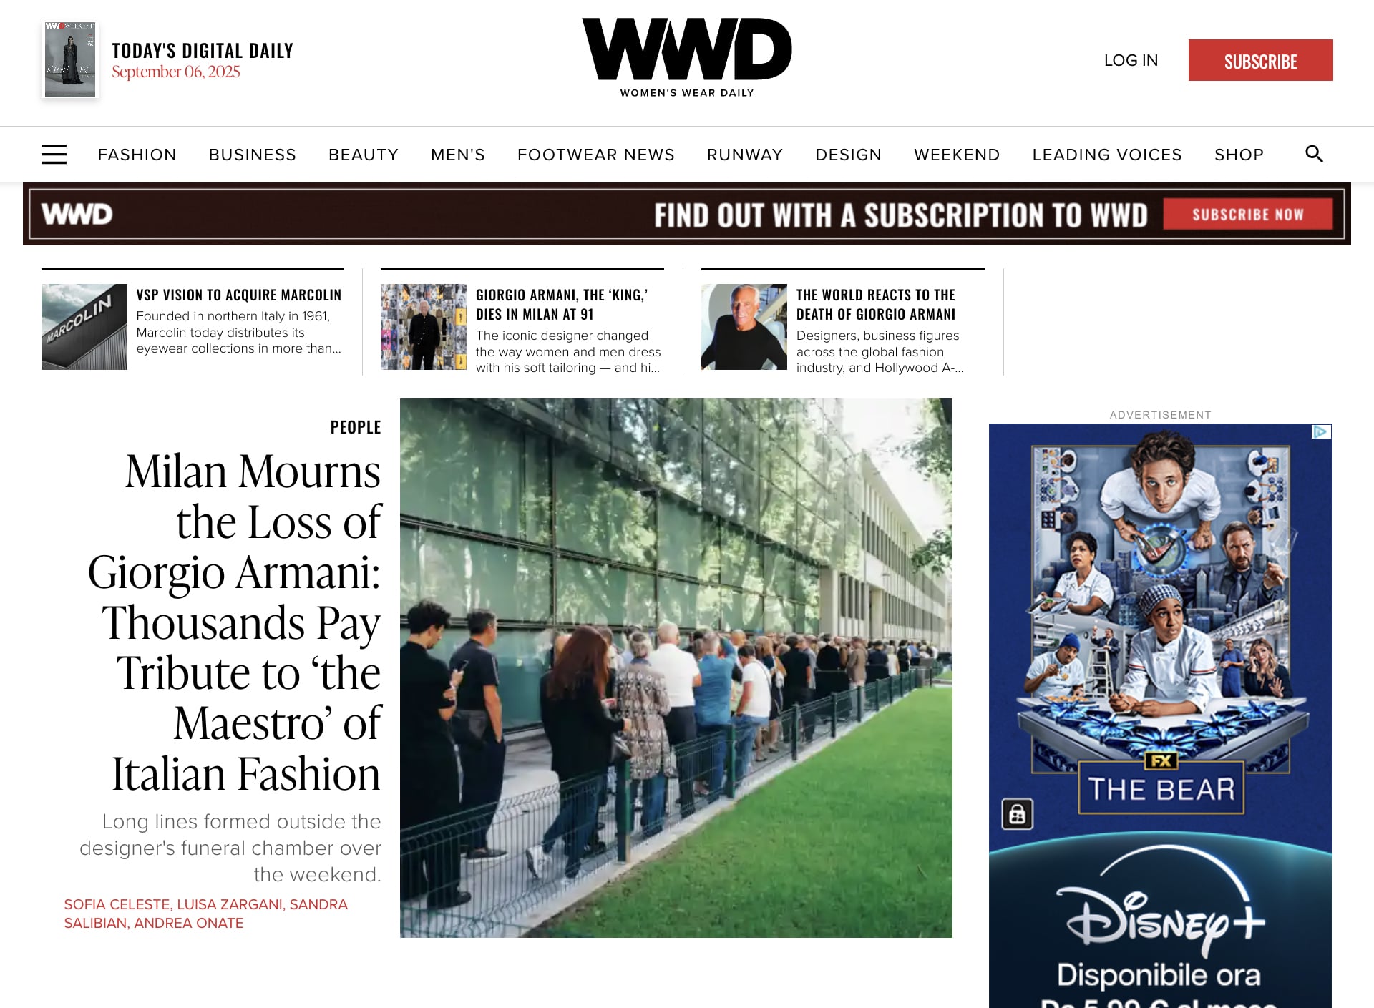The image size is (1374, 1008).
Task: Click the WWD Women's Wear Daily logo
Action: click(x=687, y=58)
